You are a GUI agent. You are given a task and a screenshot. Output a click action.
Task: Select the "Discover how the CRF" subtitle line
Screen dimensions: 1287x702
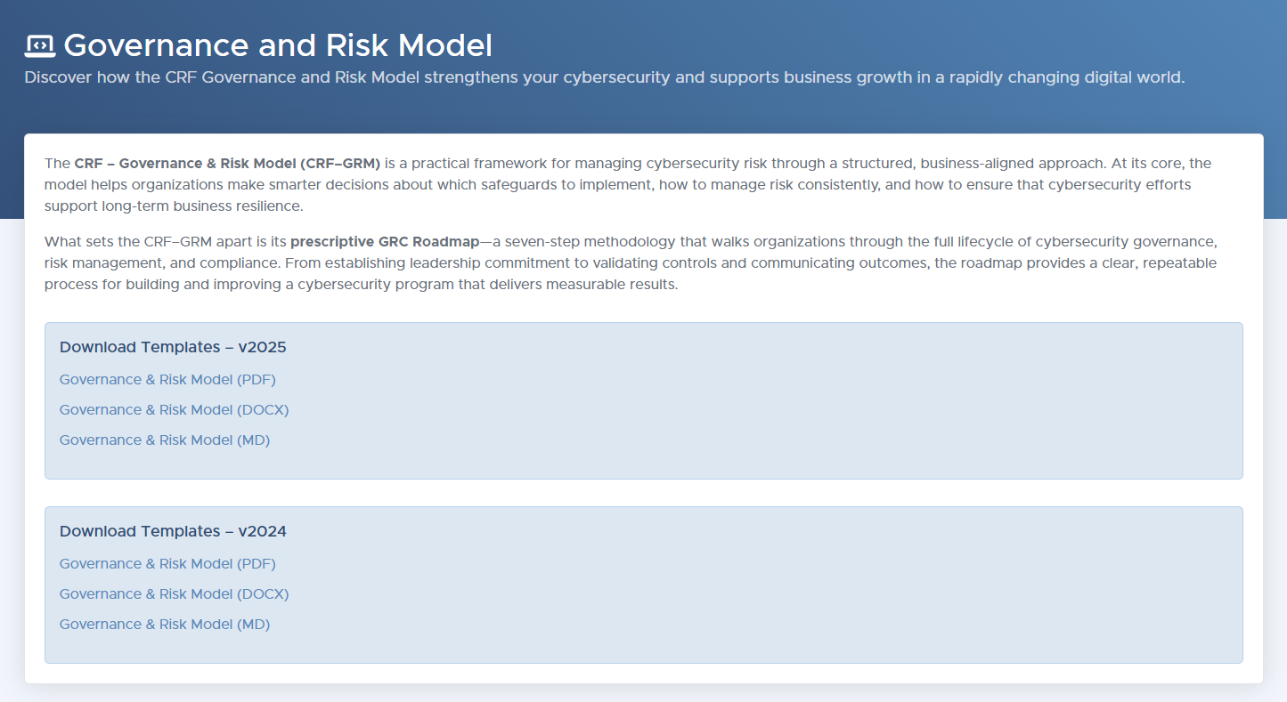tap(605, 77)
